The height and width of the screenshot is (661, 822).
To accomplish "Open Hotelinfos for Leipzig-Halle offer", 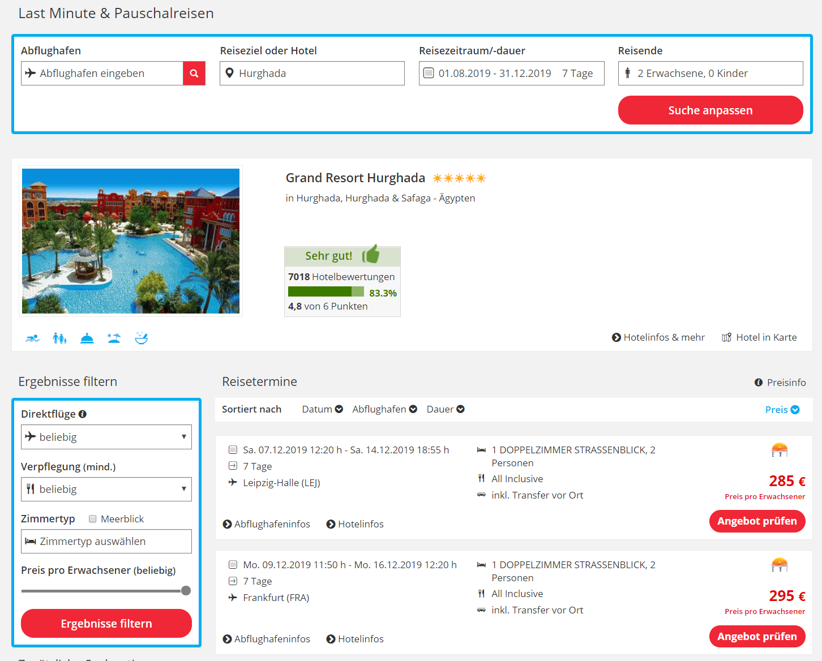I will [355, 524].
